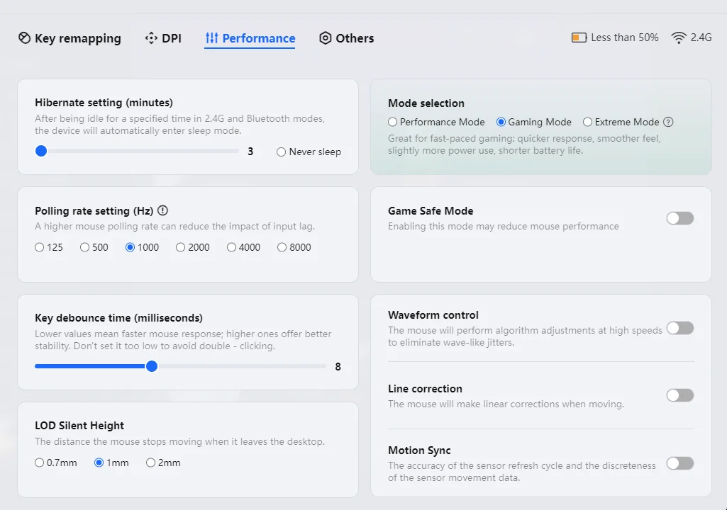The height and width of the screenshot is (510, 727).
Task: Enable Game Safe Mode switch
Action: (x=680, y=218)
